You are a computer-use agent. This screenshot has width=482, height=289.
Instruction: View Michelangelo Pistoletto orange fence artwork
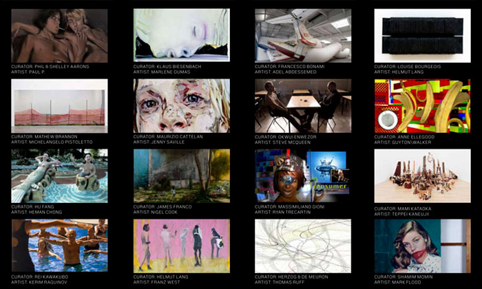59,106
